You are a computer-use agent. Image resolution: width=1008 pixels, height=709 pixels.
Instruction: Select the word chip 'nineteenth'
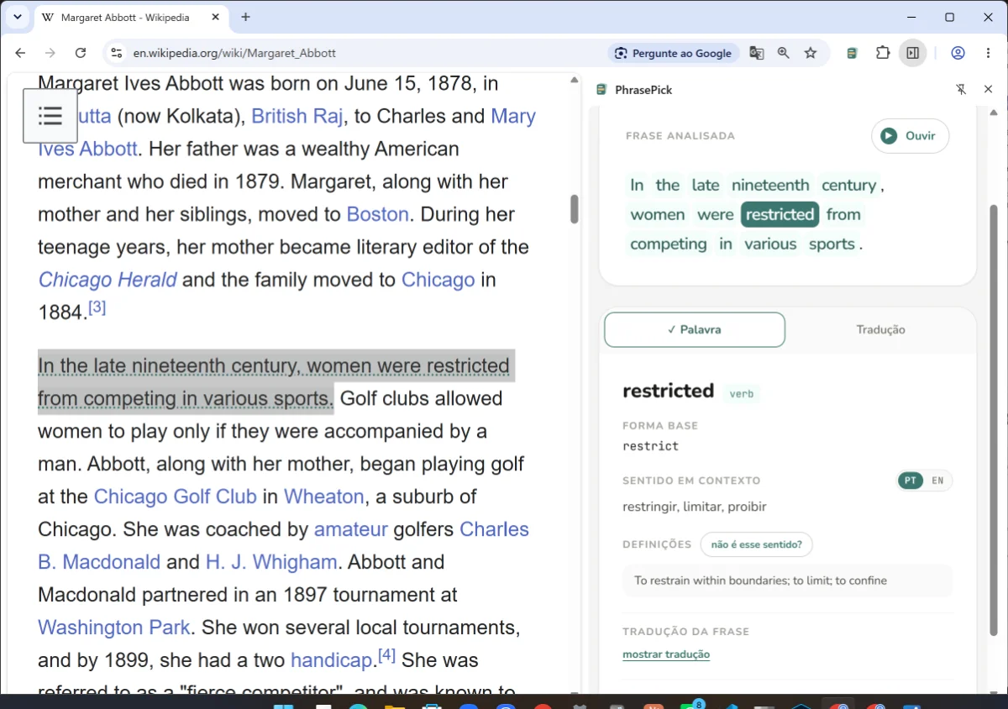pos(770,185)
